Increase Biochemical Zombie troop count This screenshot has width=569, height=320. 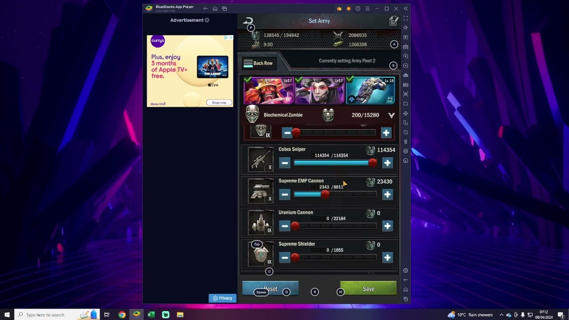[386, 132]
